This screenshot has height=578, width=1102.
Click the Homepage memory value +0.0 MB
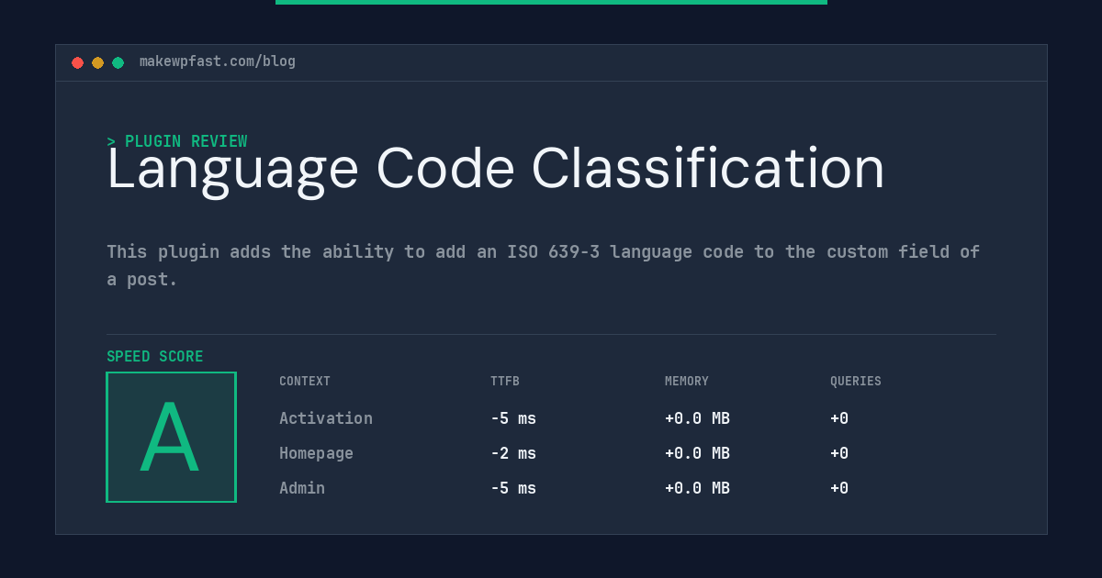tap(698, 453)
